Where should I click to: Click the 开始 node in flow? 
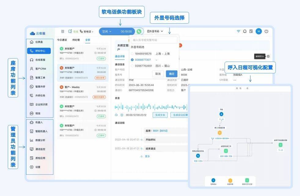pos(221,114)
